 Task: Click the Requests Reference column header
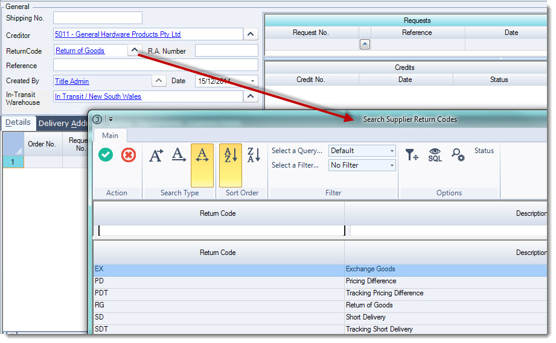(x=417, y=33)
